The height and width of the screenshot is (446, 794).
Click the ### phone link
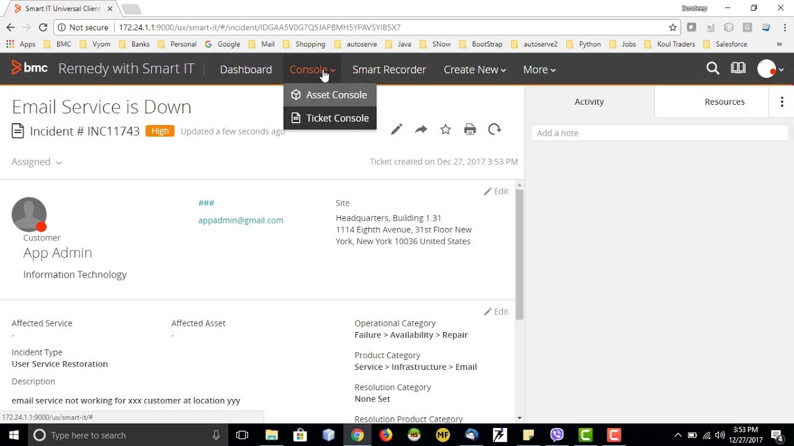206,203
